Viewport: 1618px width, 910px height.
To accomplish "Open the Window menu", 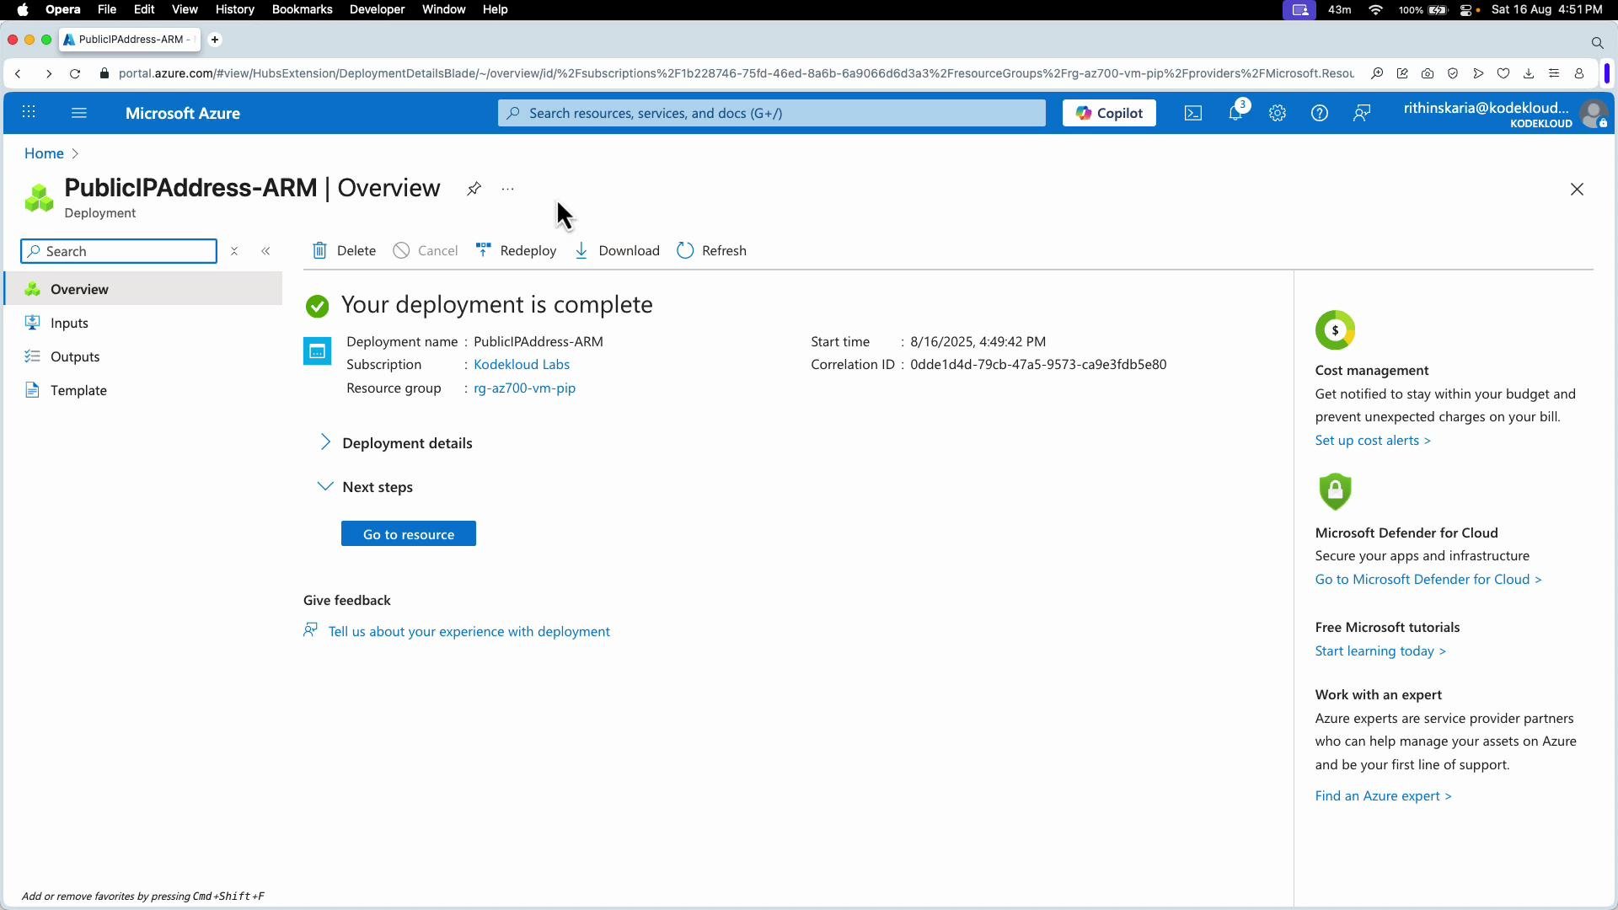I will click(x=443, y=9).
